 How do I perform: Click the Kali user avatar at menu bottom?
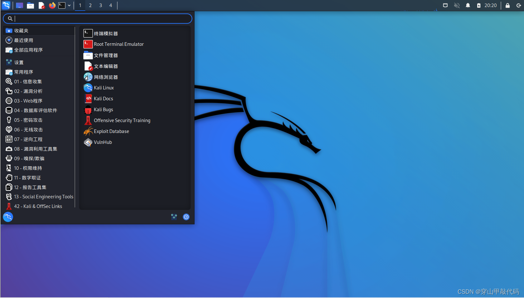[8, 217]
